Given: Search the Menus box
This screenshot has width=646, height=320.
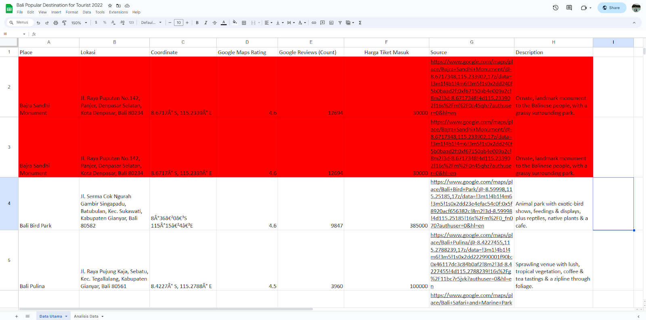Looking at the screenshot, I should tap(20, 23).
